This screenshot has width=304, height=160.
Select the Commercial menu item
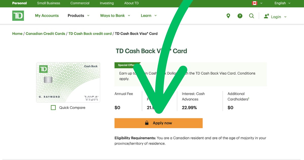pos(80,3)
